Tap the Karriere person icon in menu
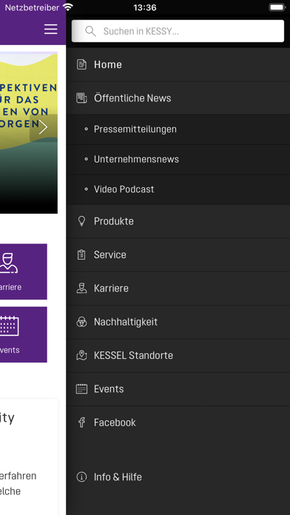This screenshot has height=515, width=290. coord(81,288)
